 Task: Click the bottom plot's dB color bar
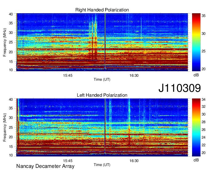196,127
